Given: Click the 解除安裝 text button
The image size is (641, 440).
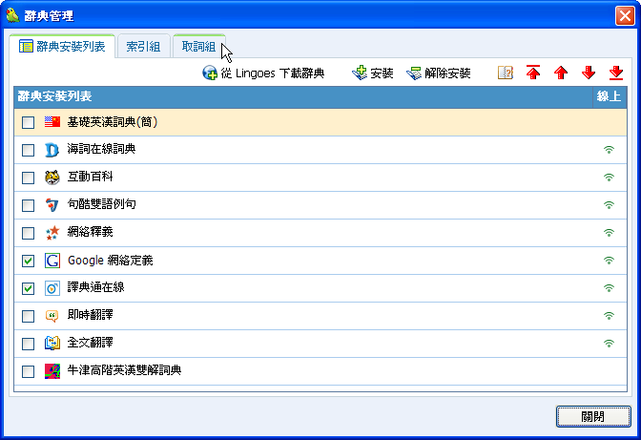Looking at the screenshot, I should [x=447, y=73].
